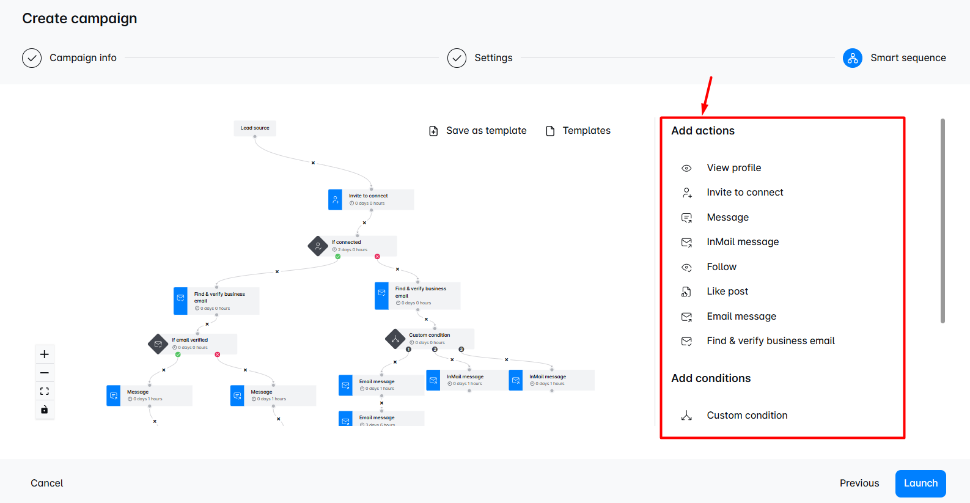Click the Follow action icon
This screenshot has height=503, width=970.
coord(686,267)
